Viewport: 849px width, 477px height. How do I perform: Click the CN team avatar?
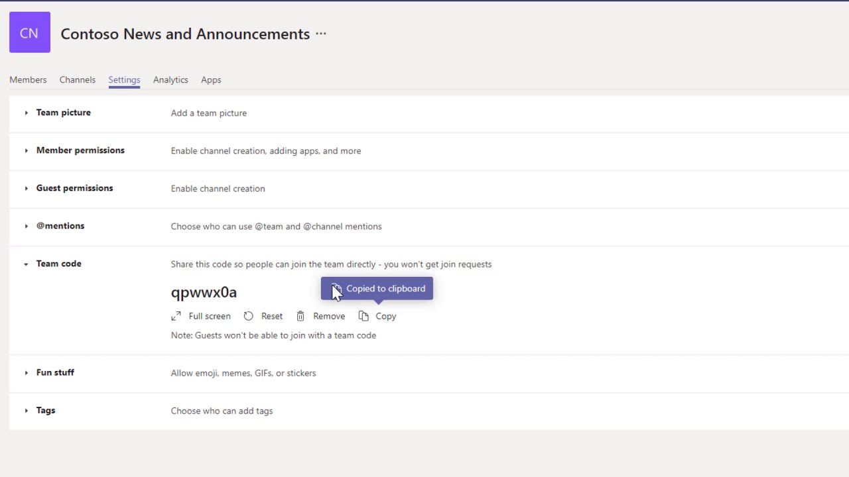point(30,32)
